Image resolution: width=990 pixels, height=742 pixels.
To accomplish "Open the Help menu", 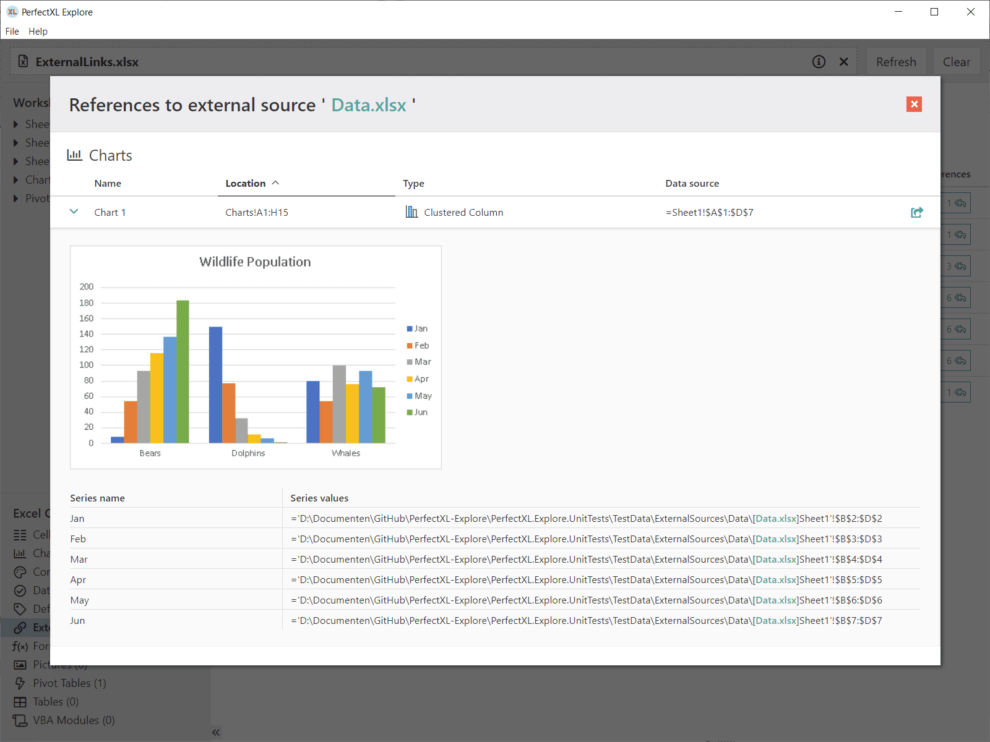I will point(38,31).
